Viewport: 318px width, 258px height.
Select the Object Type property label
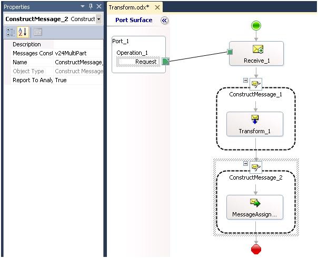tap(28, 71)
